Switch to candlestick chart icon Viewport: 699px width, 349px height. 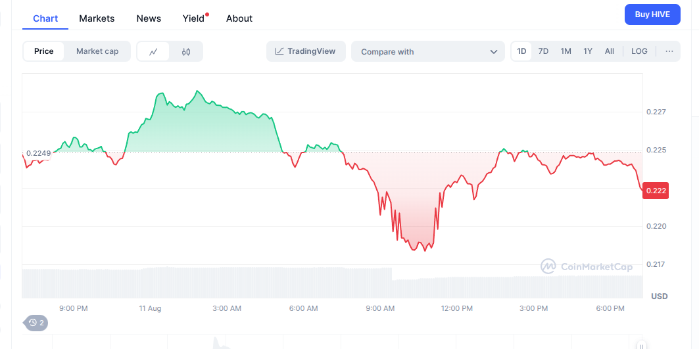point(186,52)
